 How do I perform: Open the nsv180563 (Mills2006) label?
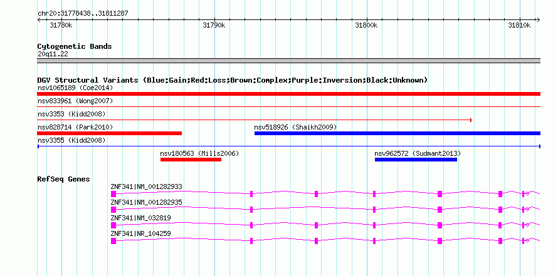(x=199, y=153)
